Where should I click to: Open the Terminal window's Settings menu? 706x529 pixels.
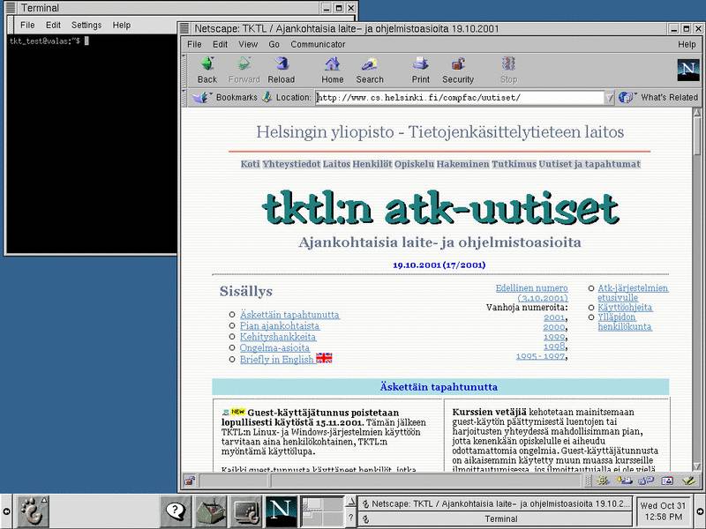[x=86, y=26]
